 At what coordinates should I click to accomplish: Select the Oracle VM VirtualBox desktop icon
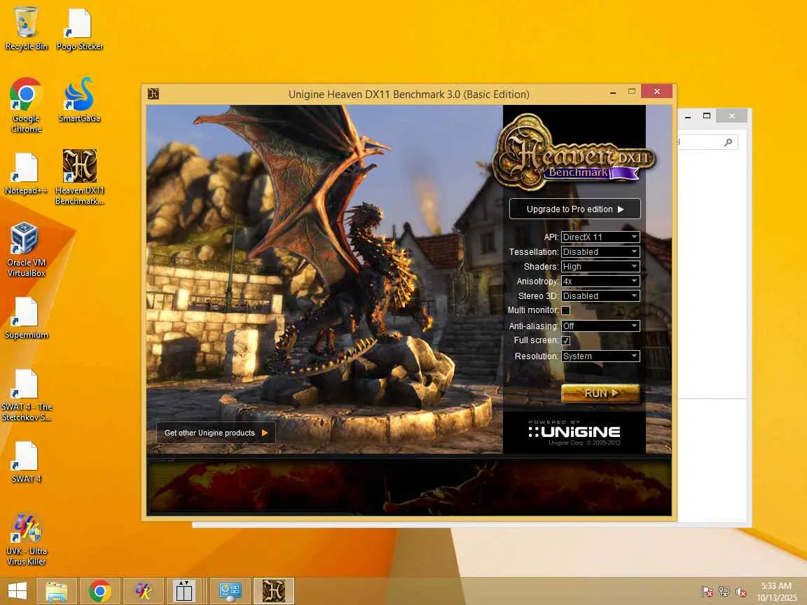point(26,249)
